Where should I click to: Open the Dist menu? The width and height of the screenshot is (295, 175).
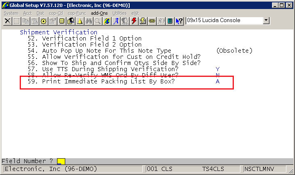[40, 13]
